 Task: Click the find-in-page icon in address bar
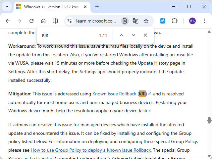click(x=125, y=21)
